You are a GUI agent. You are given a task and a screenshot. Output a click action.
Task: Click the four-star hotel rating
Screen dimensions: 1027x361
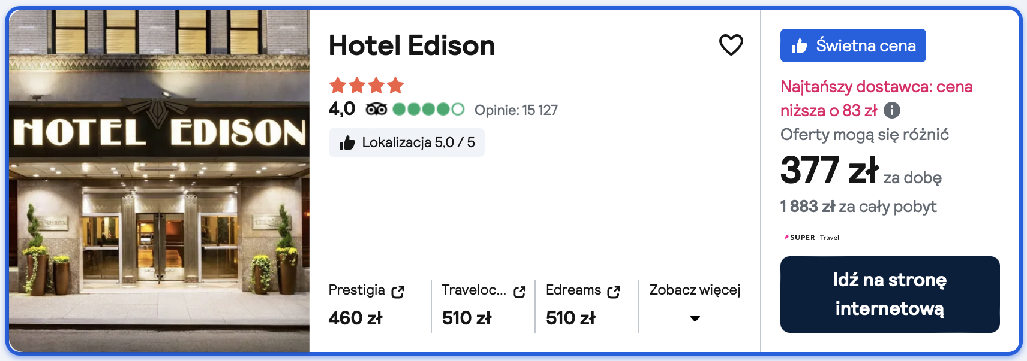click(x=366, y=86)
